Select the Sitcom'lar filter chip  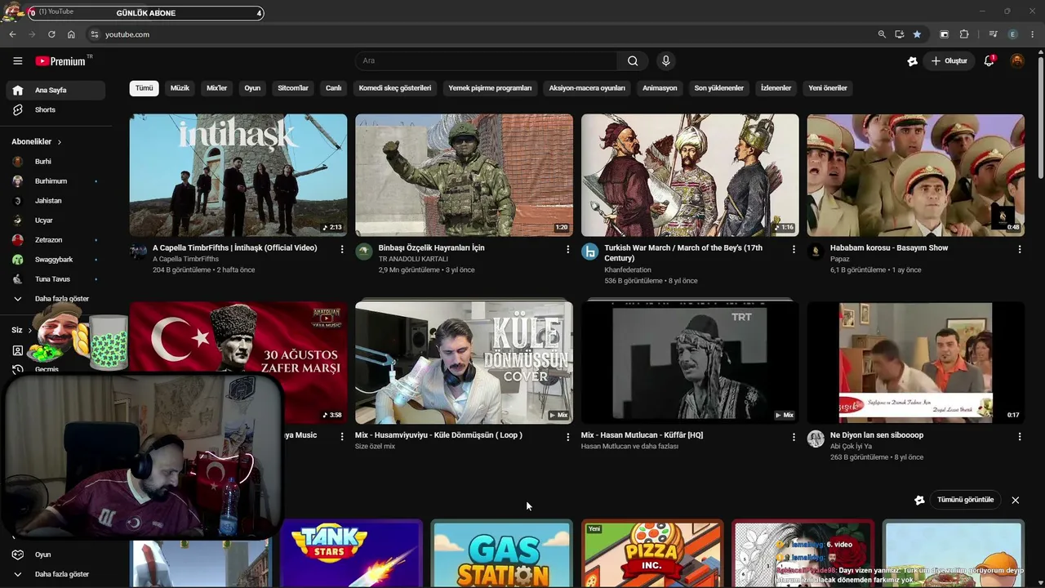(x=293, y=88)
